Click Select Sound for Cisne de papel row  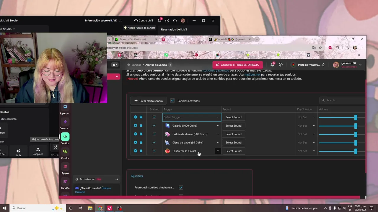click(x=233, y=143)
